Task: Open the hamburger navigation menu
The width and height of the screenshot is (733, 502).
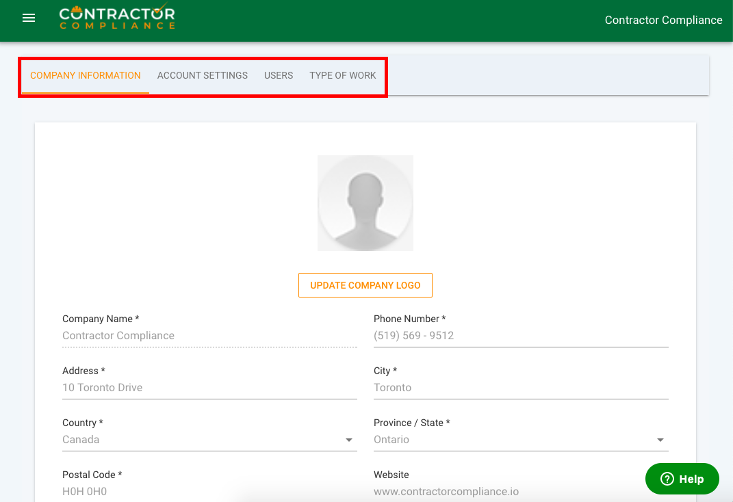Action: 29,18
